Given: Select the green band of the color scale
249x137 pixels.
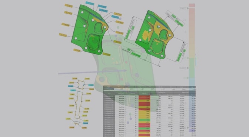Looking at the screenshot, I should (x=192, y=67).
